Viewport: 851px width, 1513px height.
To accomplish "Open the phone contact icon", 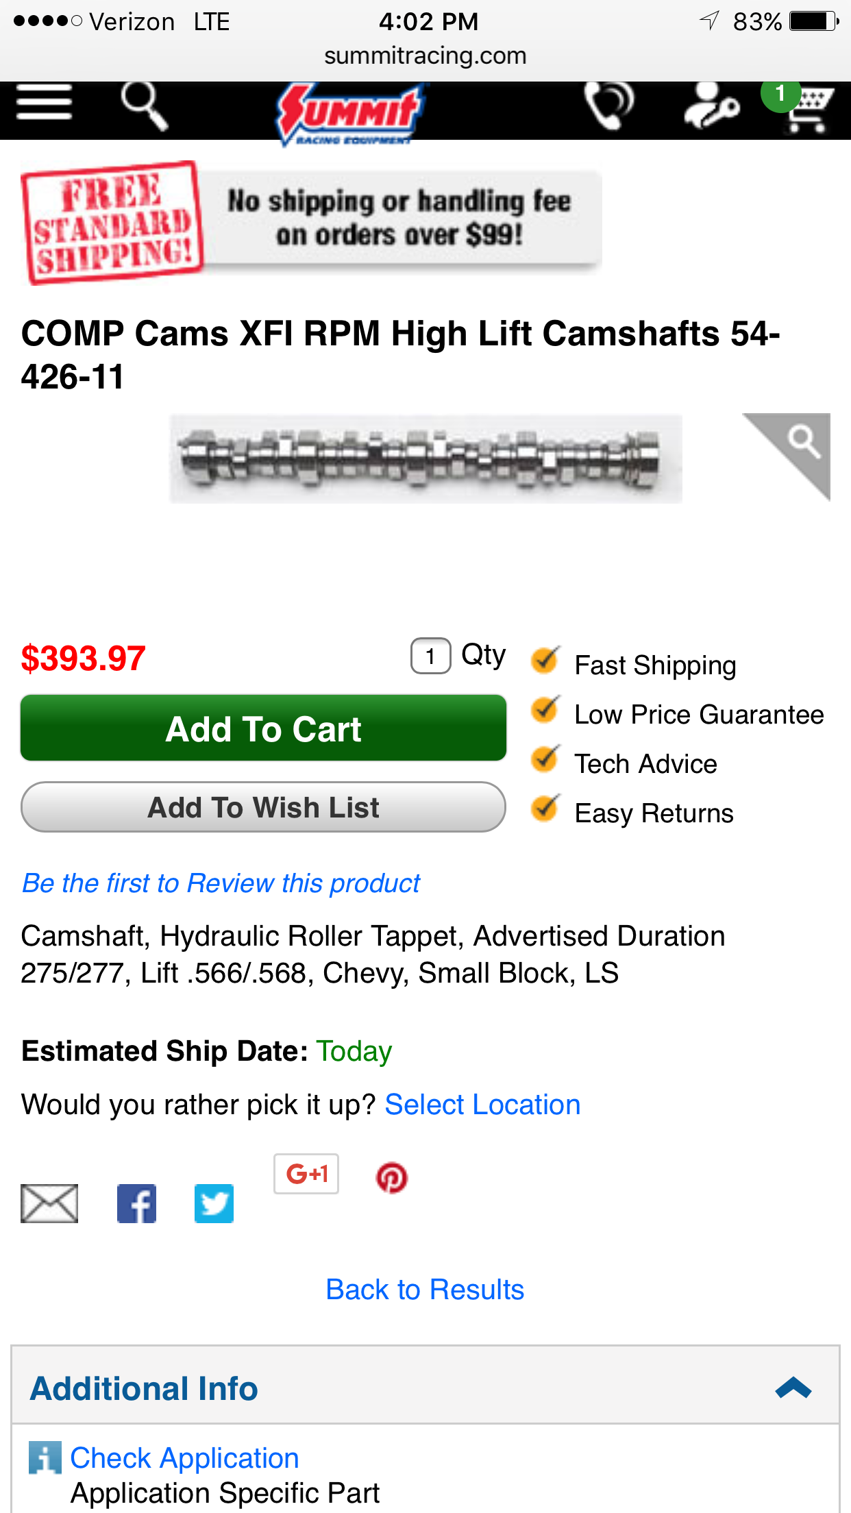I will point(608,105).
